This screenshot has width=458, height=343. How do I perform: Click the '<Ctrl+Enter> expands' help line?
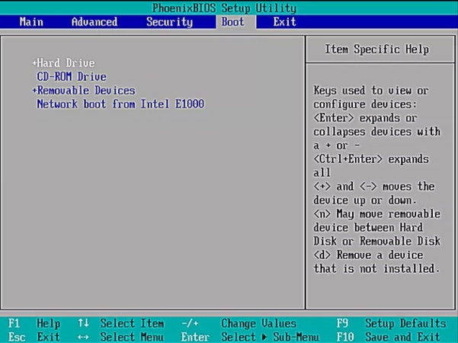[x=371, y=159]
